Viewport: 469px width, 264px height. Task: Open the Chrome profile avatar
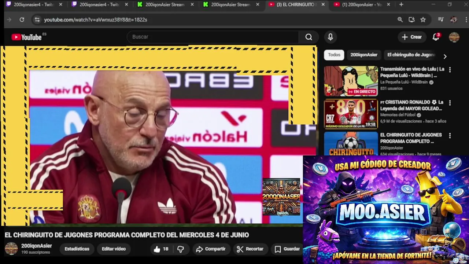point(454,19)
